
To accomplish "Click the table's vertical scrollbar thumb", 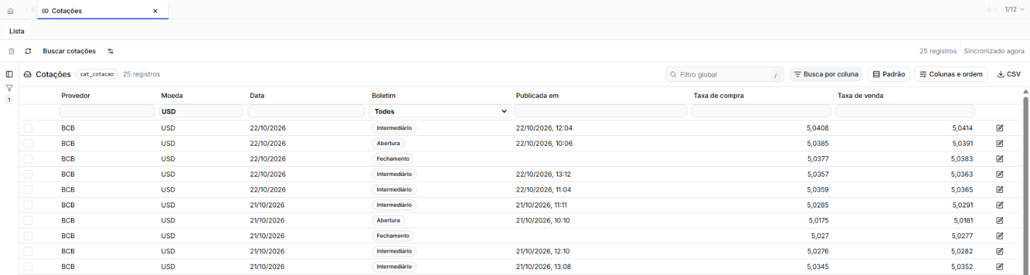I will (x=1025, y=186).
